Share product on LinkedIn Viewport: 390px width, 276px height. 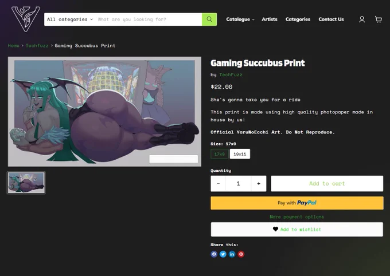[232, 254]
